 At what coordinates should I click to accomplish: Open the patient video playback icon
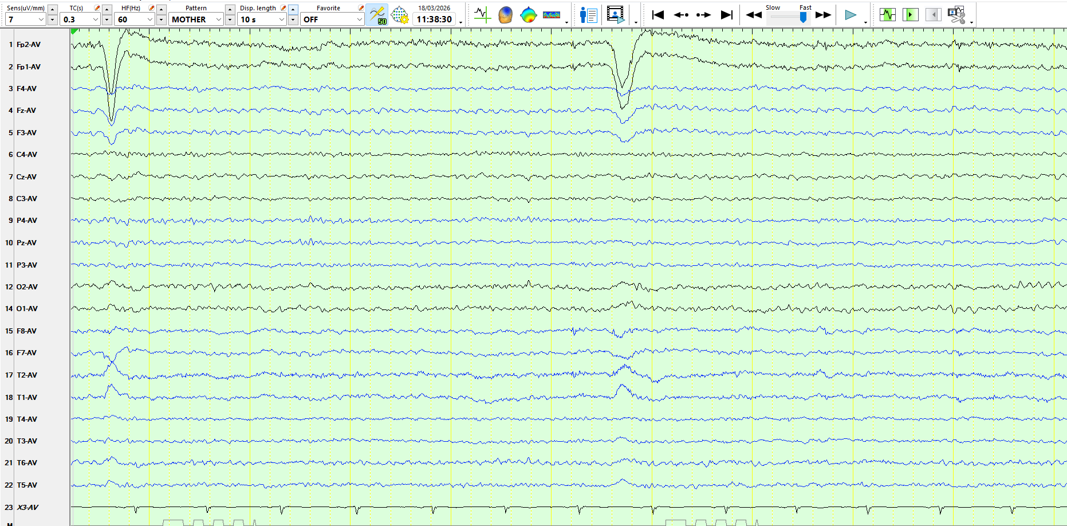pos(616,15)
